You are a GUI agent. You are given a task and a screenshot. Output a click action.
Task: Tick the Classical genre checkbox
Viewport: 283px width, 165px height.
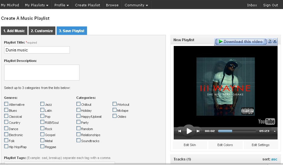6,116
